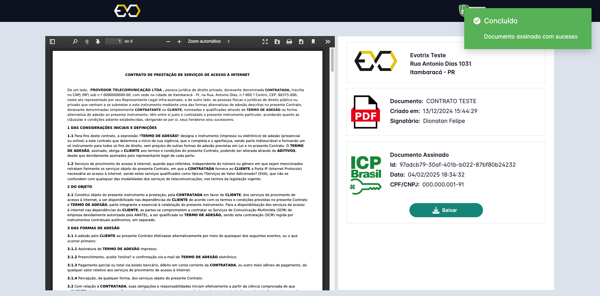Click the open file icon
The height and width of the screenshot is (296, 600).
pos(277,42)
